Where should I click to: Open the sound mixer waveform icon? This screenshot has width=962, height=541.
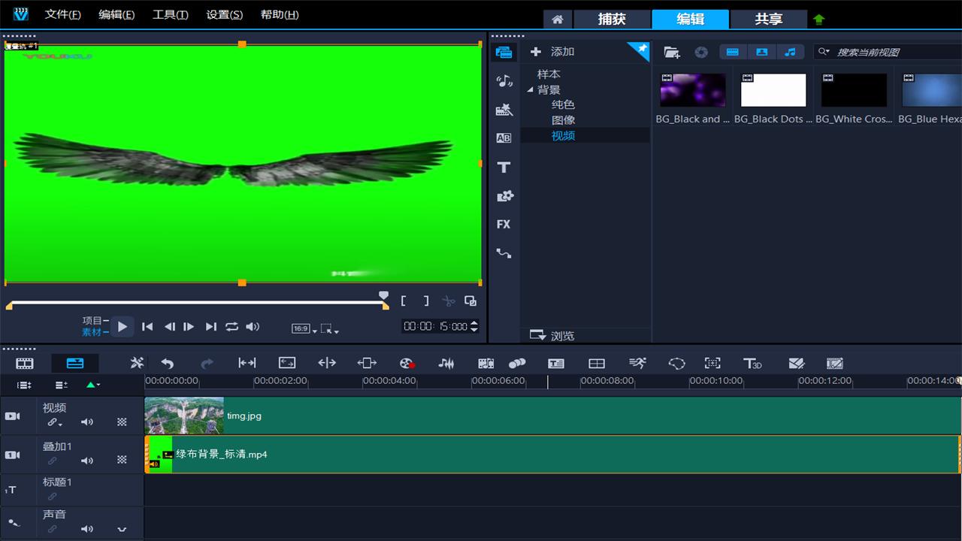[446, 364]
